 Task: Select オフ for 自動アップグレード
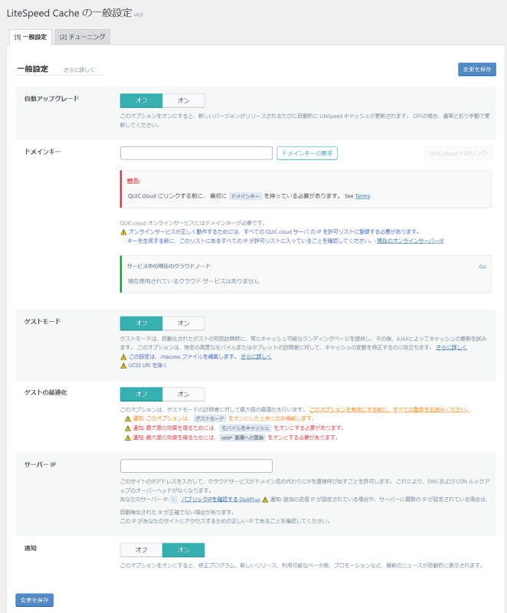141,100
